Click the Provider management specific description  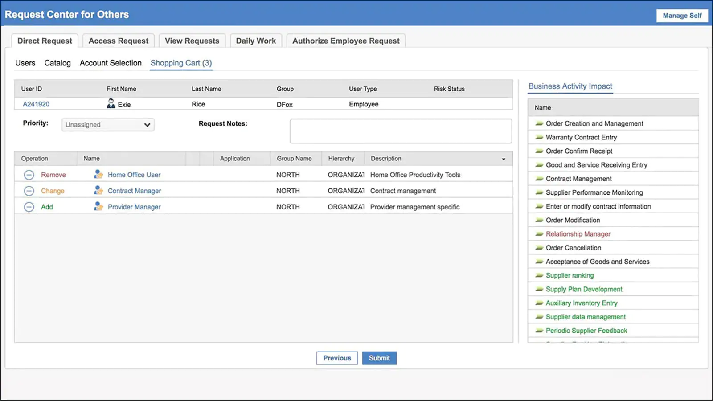415,207
